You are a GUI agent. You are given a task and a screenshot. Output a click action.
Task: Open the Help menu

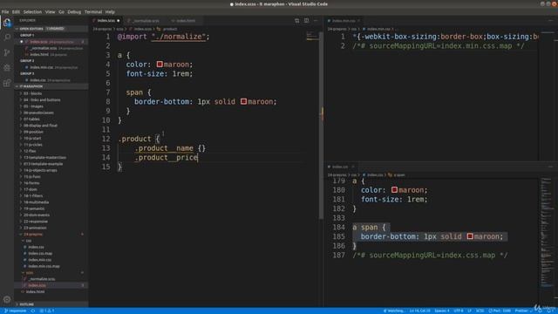(110, 11)
